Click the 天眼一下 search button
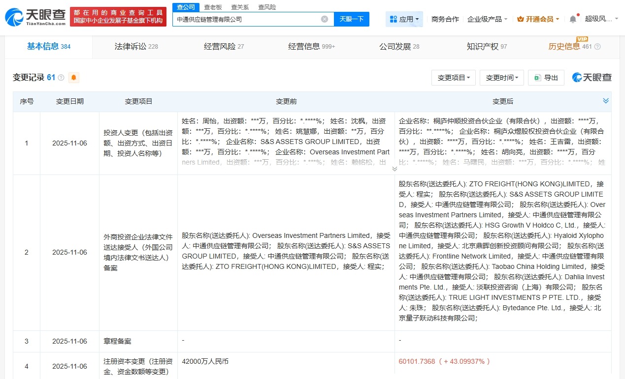Image resolution: width=625 pixels, height=379 pixels. (x=352, y=19)
